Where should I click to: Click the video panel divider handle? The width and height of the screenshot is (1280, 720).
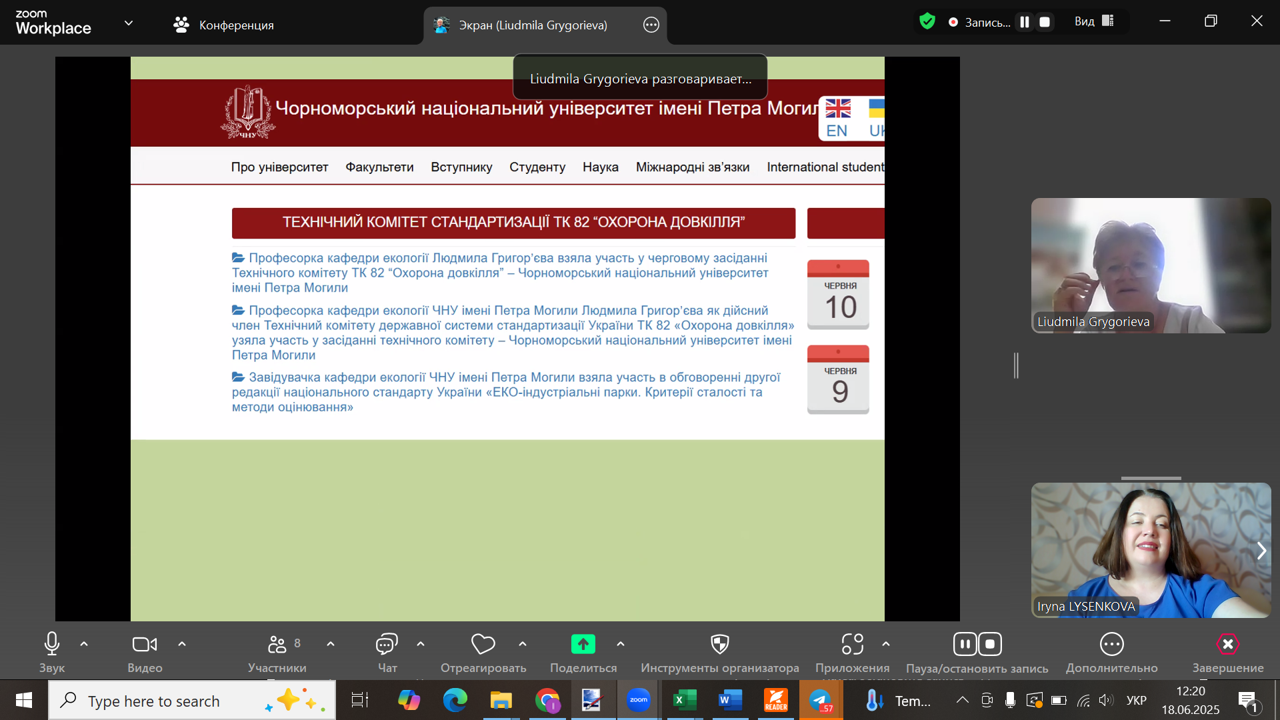pyautogui.click(x=1016, y=365)
